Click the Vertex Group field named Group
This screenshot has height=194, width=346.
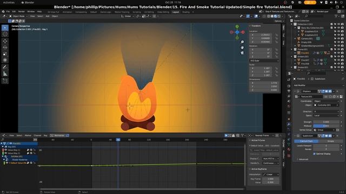point(324,130)
